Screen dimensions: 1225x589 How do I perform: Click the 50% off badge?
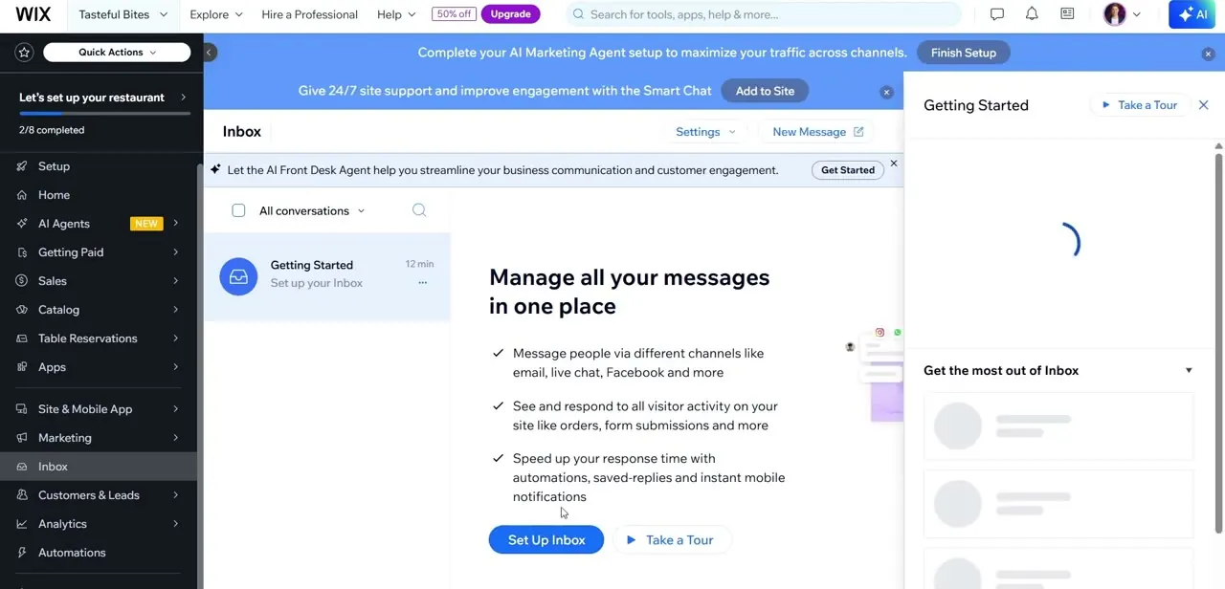click(x=454, y=14)
